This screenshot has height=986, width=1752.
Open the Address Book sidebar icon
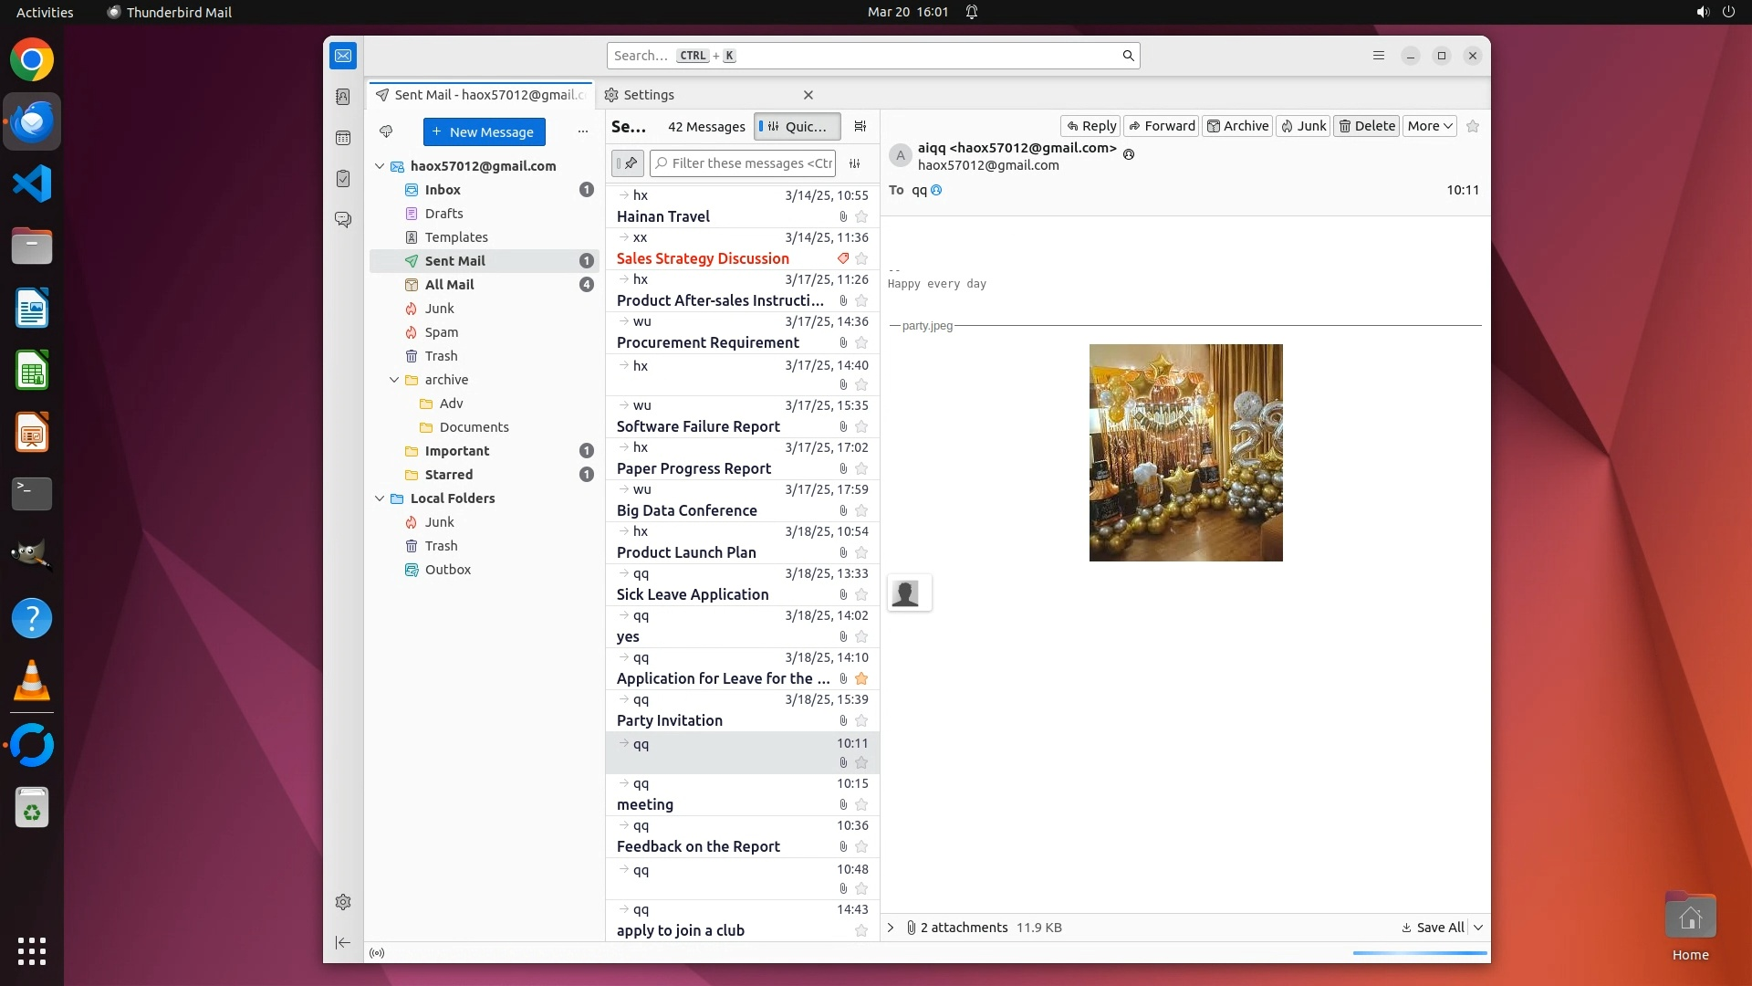(343, 97)
